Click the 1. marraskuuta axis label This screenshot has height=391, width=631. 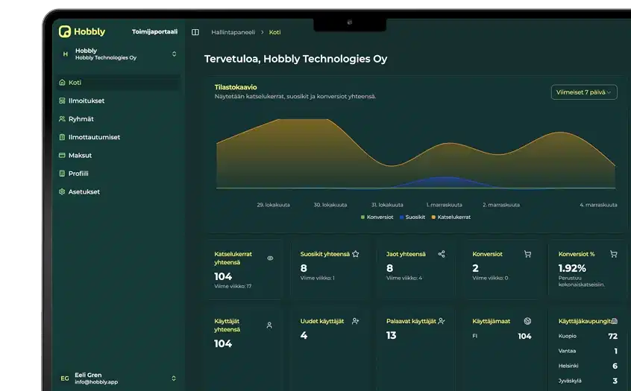[445, 205]
